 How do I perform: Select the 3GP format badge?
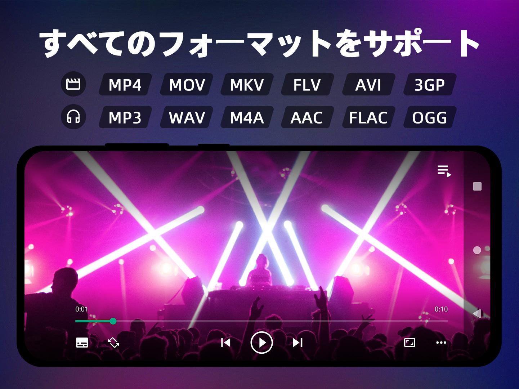[430, 85]
